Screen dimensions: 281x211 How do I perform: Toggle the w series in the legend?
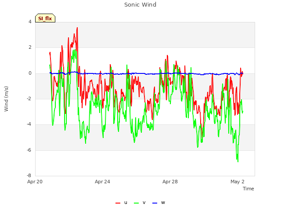point(159,203)
